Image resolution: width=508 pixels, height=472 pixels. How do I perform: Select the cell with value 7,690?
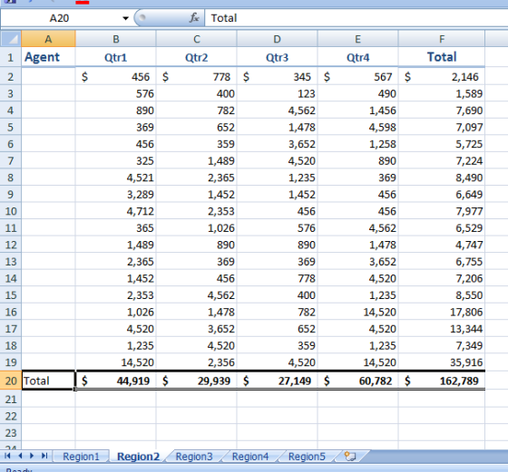[442, 111]
